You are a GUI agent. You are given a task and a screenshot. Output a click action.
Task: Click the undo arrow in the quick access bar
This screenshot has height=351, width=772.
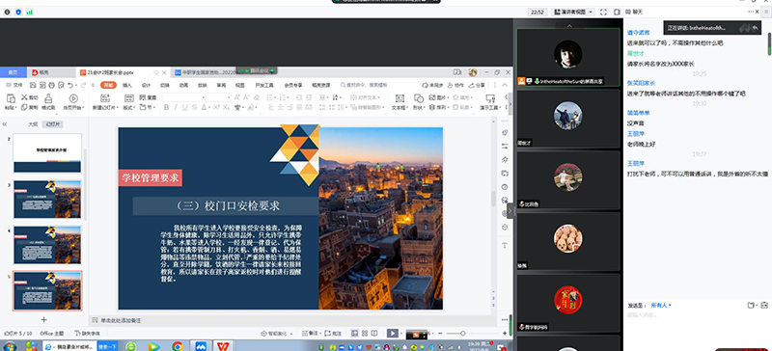[x=70, y=85]
